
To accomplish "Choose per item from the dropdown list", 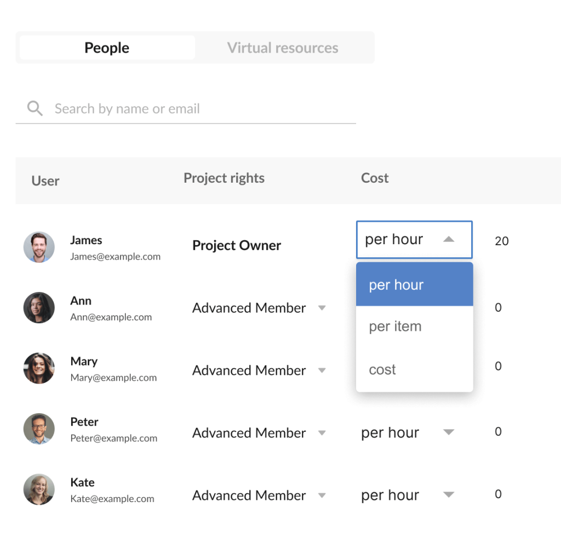I will click(x=414, y=326).
